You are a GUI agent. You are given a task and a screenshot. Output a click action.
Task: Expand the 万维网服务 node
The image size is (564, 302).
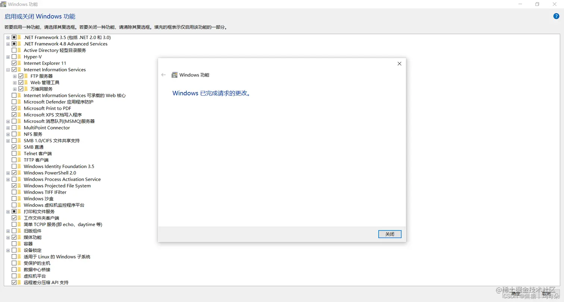coord(15,89)
